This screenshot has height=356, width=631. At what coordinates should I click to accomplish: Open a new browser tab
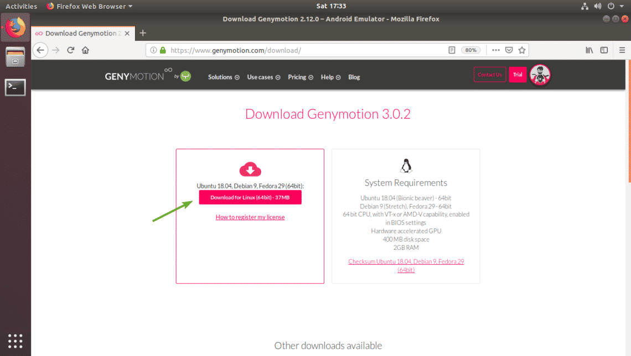(143, 33)
